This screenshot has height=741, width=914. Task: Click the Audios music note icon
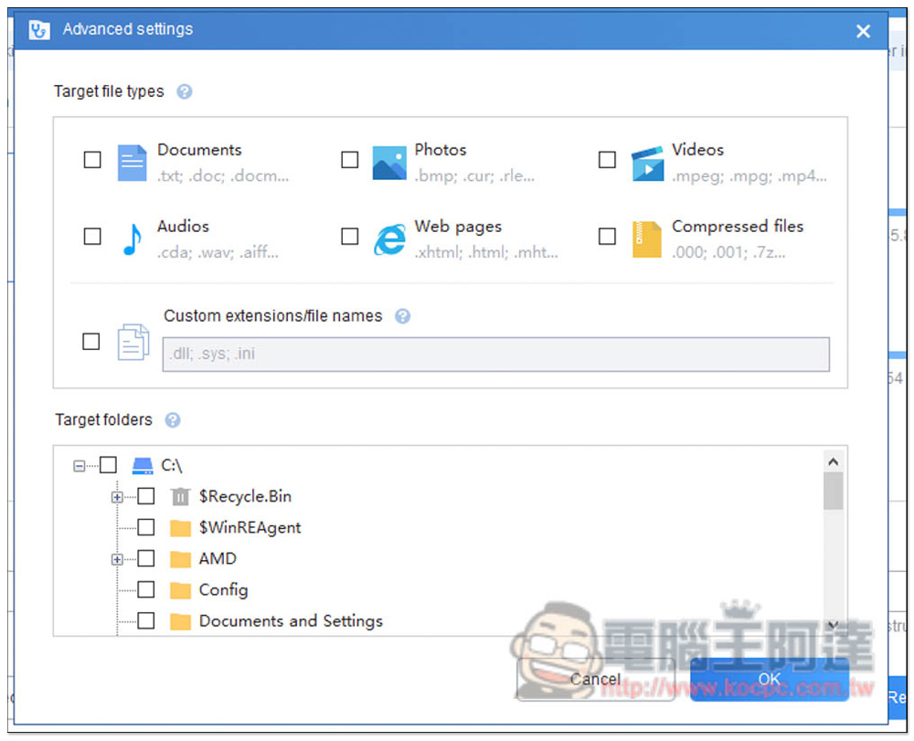pyautogui.click(x=133, y=239)
